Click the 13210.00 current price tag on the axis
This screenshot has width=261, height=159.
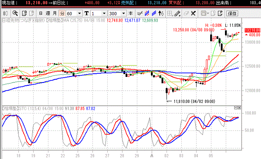pos(252,30)
